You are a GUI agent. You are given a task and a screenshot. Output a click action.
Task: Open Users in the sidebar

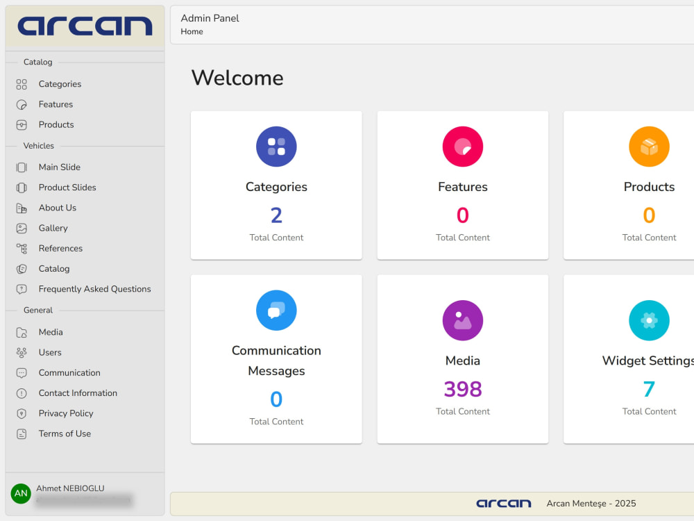(x=50, y=353)
